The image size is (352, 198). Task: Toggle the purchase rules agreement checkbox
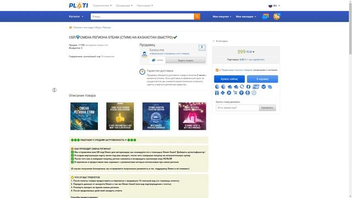(x=217, y=70)
